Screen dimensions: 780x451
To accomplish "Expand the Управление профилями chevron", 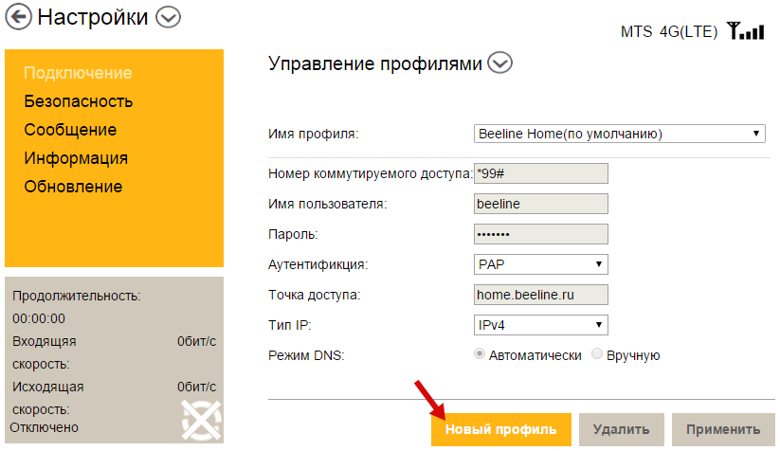I will click(x=499, y=63).
